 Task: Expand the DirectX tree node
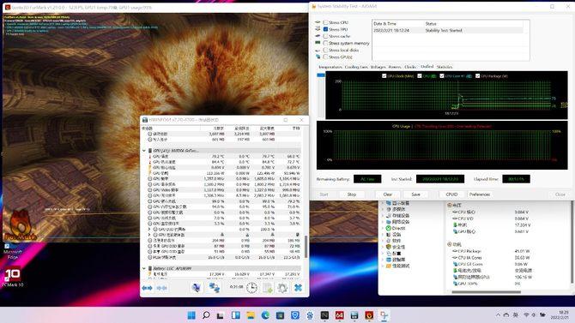[x=383, y=228]
